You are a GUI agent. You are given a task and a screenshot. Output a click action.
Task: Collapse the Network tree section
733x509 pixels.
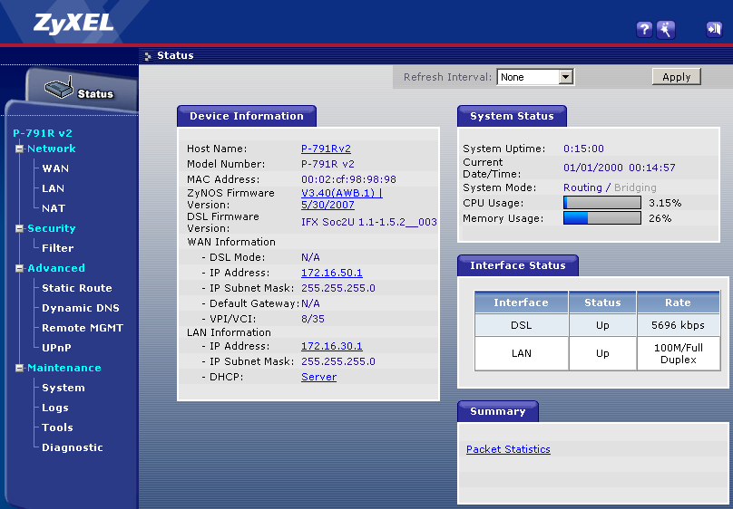click(x=19, y=149)
